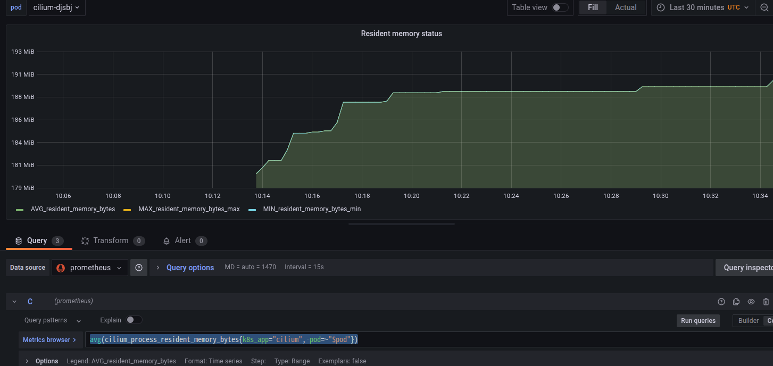This screenshot has width=773, height=366.
Task: Click the Type: Range option text
Action: pyautogui.click(x=292, y=361)
